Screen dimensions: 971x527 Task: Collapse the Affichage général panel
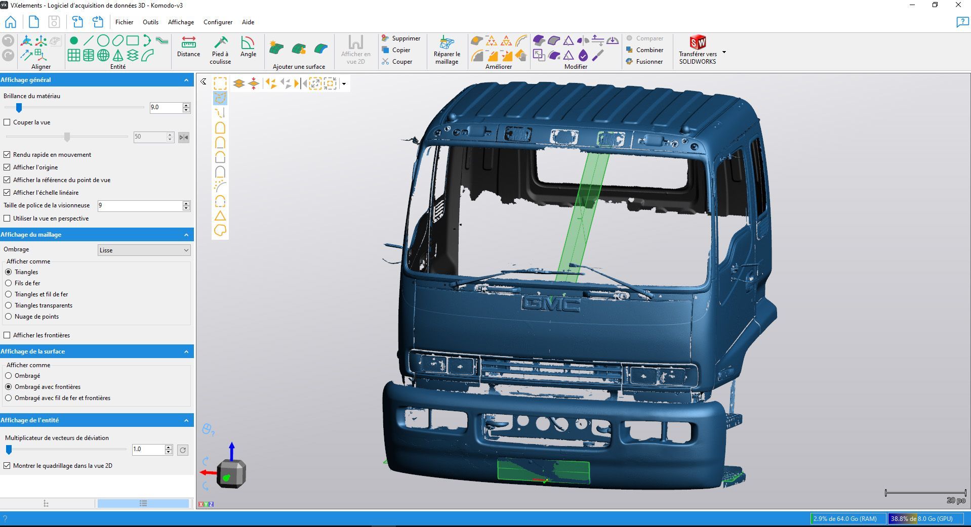pyautogui.click(x=185, y=79)
